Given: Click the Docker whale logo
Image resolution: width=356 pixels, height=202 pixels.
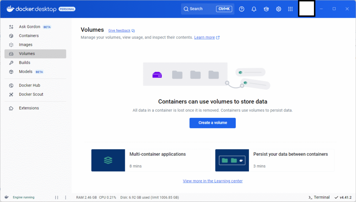Looking at the screenshot, I should [10, 9].
